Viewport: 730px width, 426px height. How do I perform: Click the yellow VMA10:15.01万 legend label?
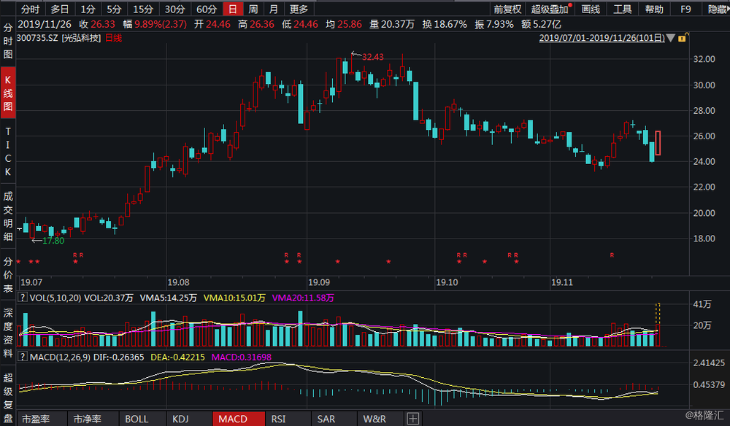coord(234,298)
